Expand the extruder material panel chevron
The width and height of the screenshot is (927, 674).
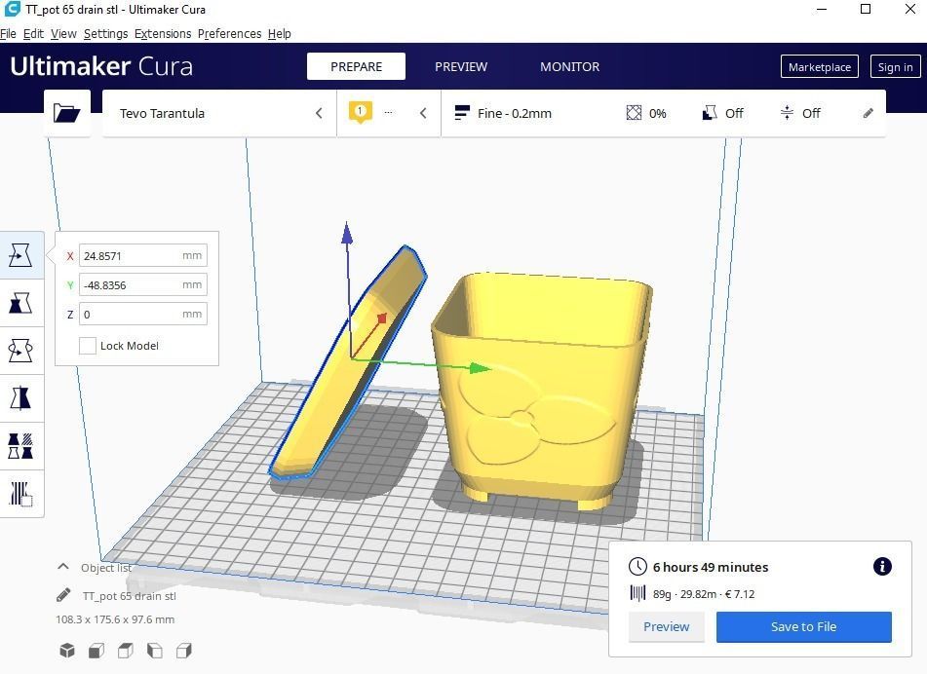tap(423, 113)
